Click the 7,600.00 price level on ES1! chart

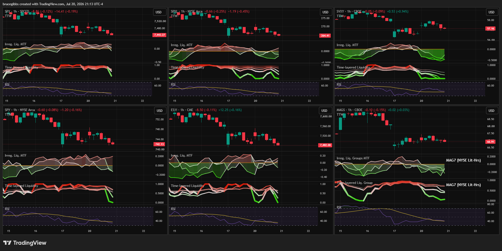tap(326, 116)
